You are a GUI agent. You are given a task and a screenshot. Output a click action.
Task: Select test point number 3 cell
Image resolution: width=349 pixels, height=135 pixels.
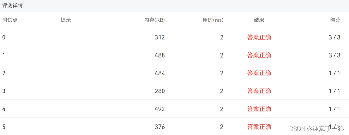pos(4,91)
